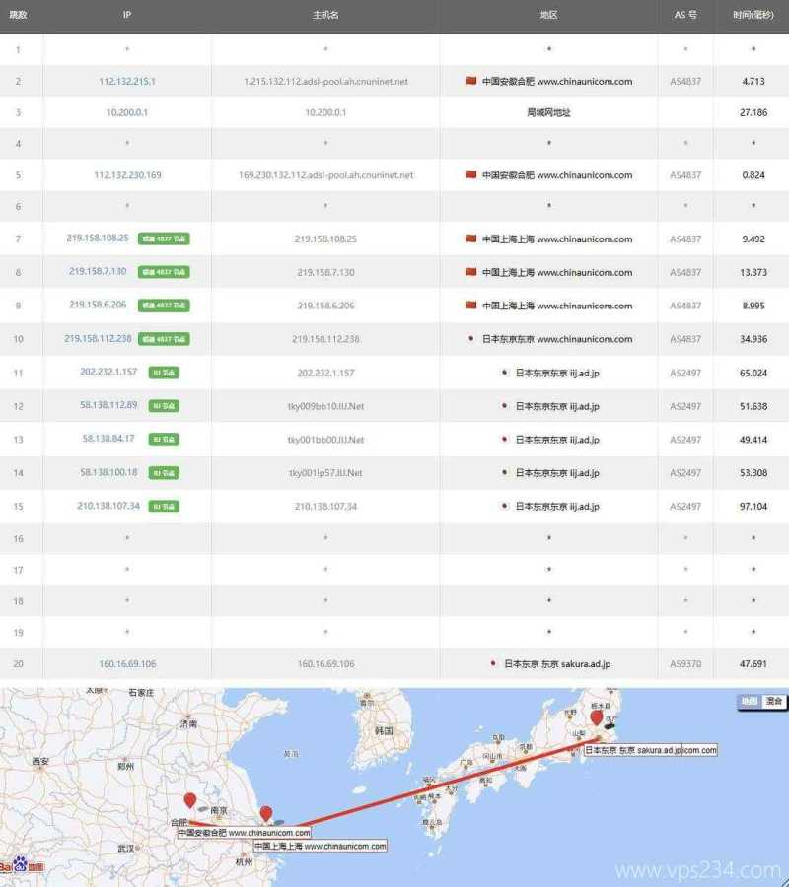This screenshot has width=789, height=887.
Task: Open IP link 112.132.215.1
Action: pos(127,81)
